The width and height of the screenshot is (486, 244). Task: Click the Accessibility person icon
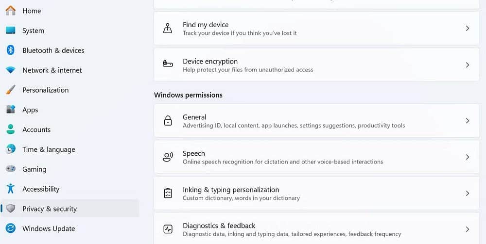10,189
